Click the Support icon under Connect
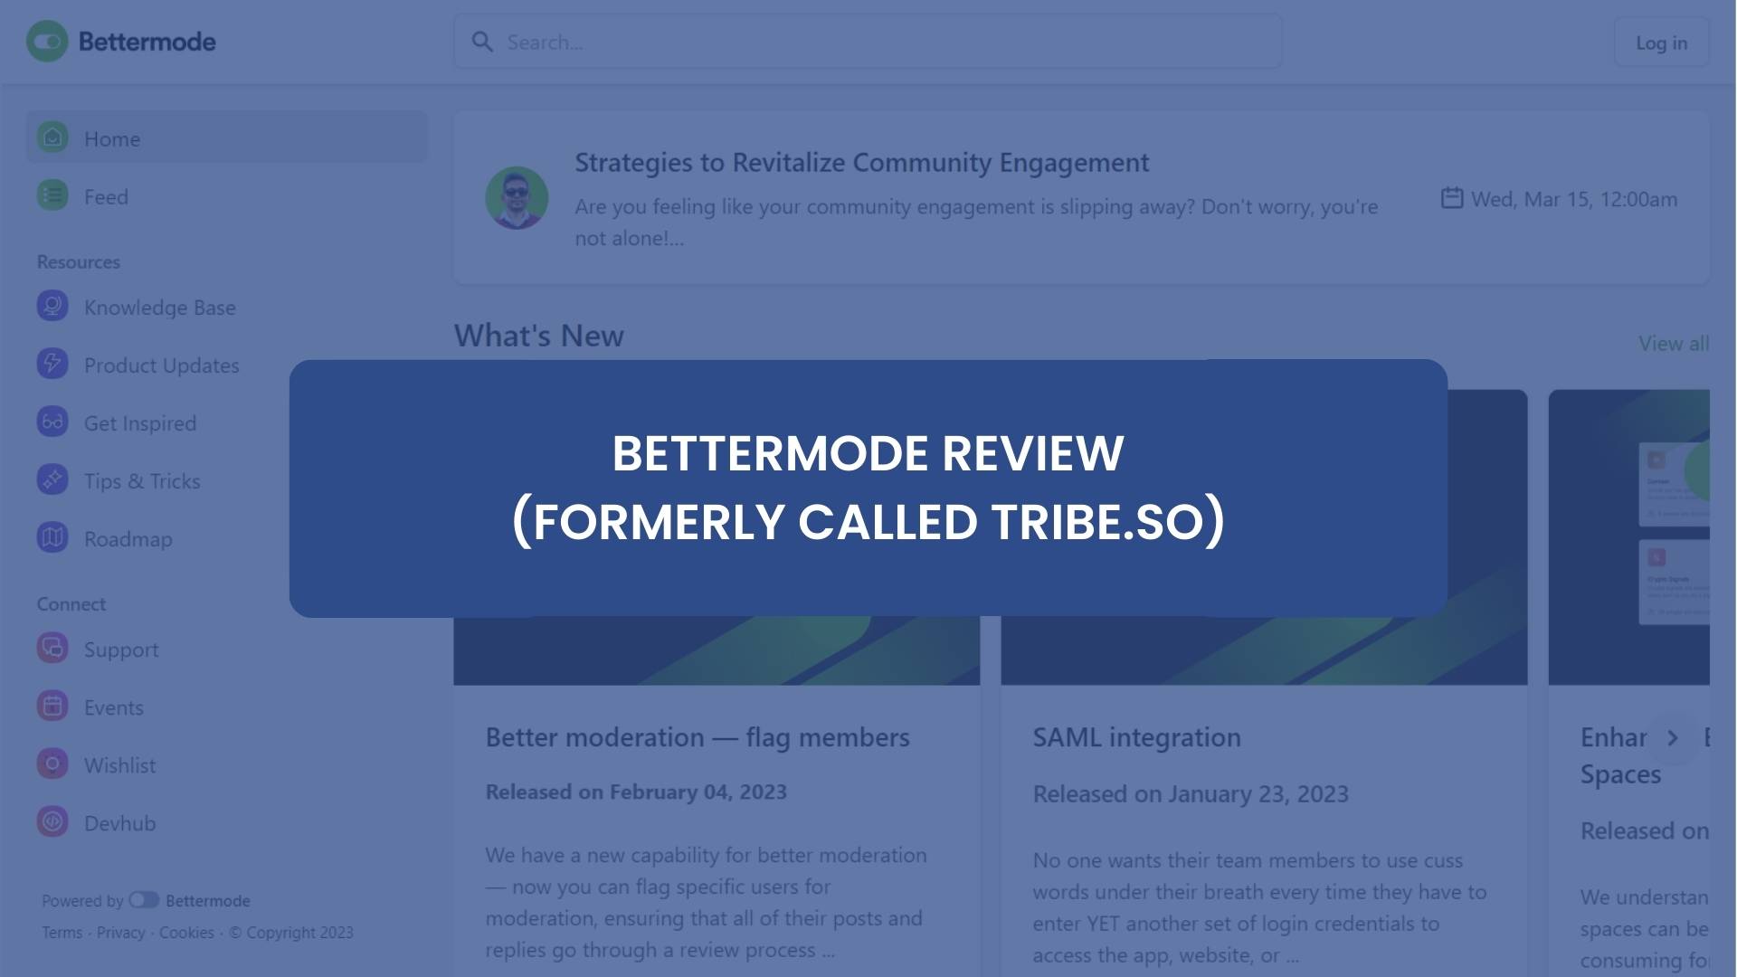Viewport: 1737px width, 977px height. [x=52, y=647]
